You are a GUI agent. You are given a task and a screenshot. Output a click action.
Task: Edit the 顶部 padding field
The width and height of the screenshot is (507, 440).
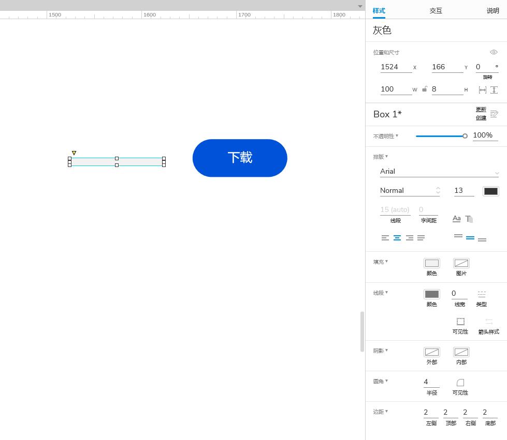451,413
